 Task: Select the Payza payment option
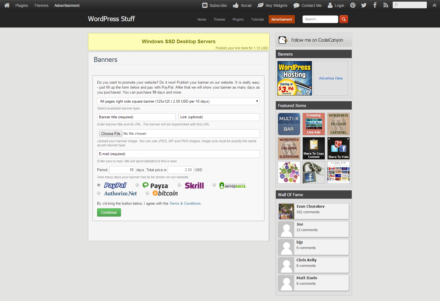pos(137,185)
